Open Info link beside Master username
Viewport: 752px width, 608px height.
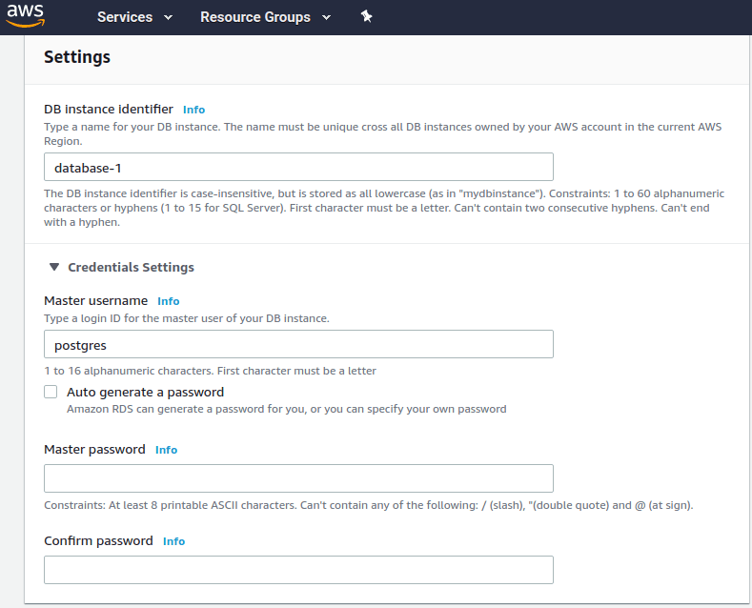[168, 301]
